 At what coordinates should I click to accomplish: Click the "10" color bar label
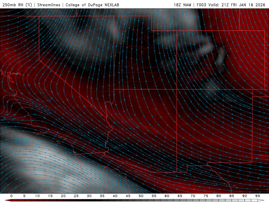click(37, 196)
